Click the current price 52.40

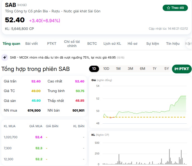point(15,20)
